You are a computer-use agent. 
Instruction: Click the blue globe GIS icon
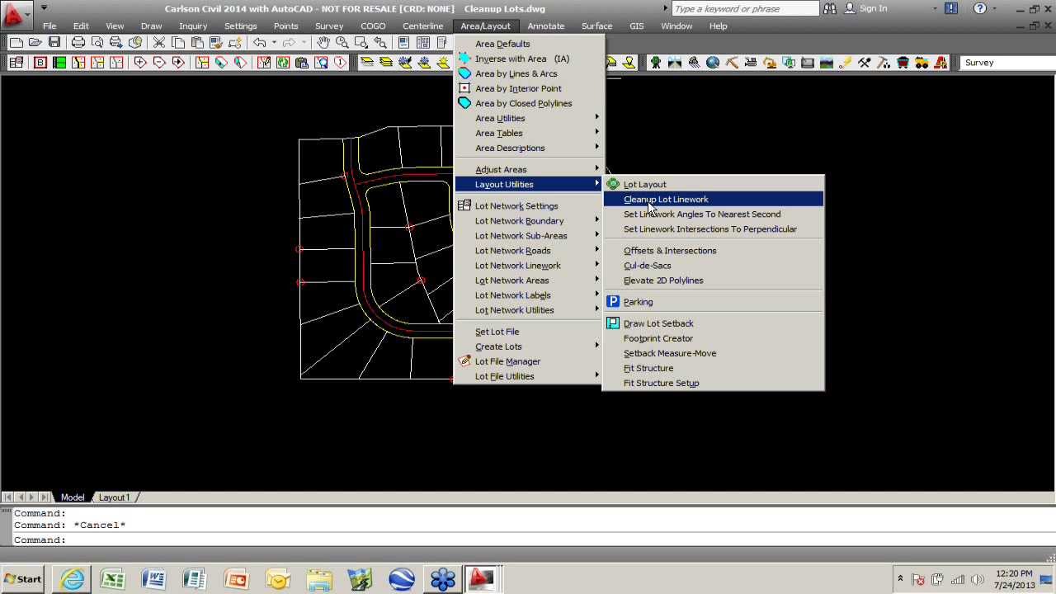point(713,63)
